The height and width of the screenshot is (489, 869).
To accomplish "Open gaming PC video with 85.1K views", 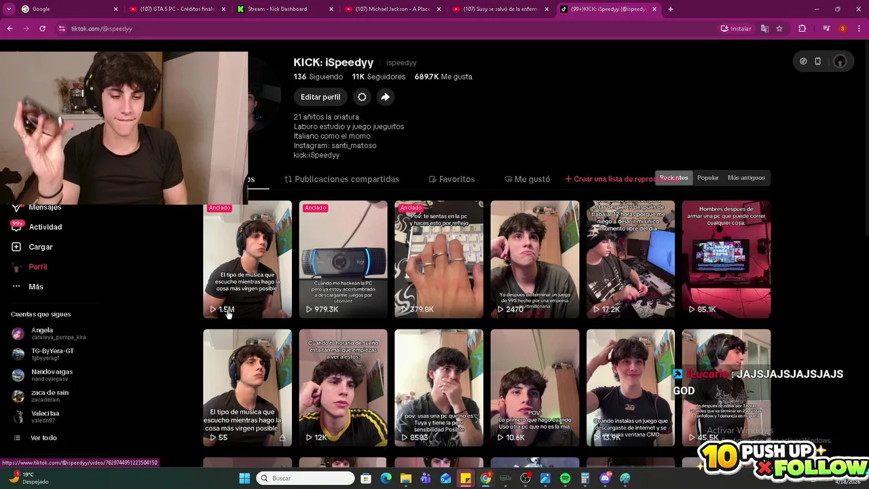I will pyautogui.click(x=726, y=259).
